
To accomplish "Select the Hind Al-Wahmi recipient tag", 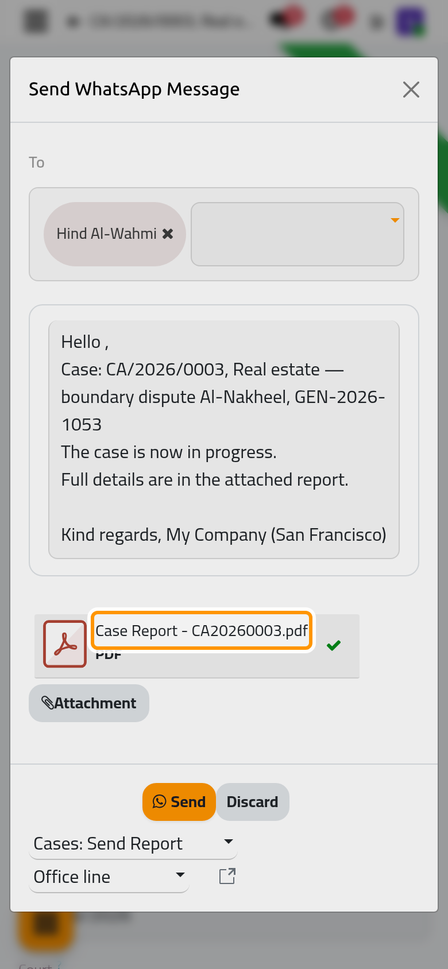I will [114, 234].
